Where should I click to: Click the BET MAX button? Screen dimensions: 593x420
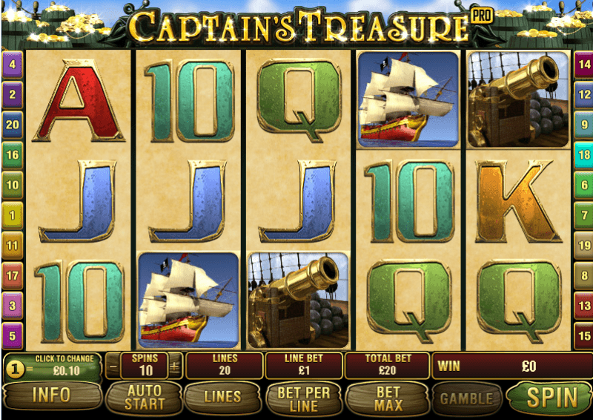point(388,398)
